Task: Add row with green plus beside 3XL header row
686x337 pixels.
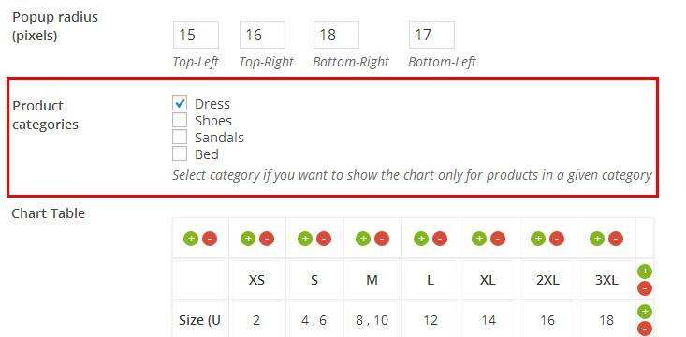Action: [645, 271]
